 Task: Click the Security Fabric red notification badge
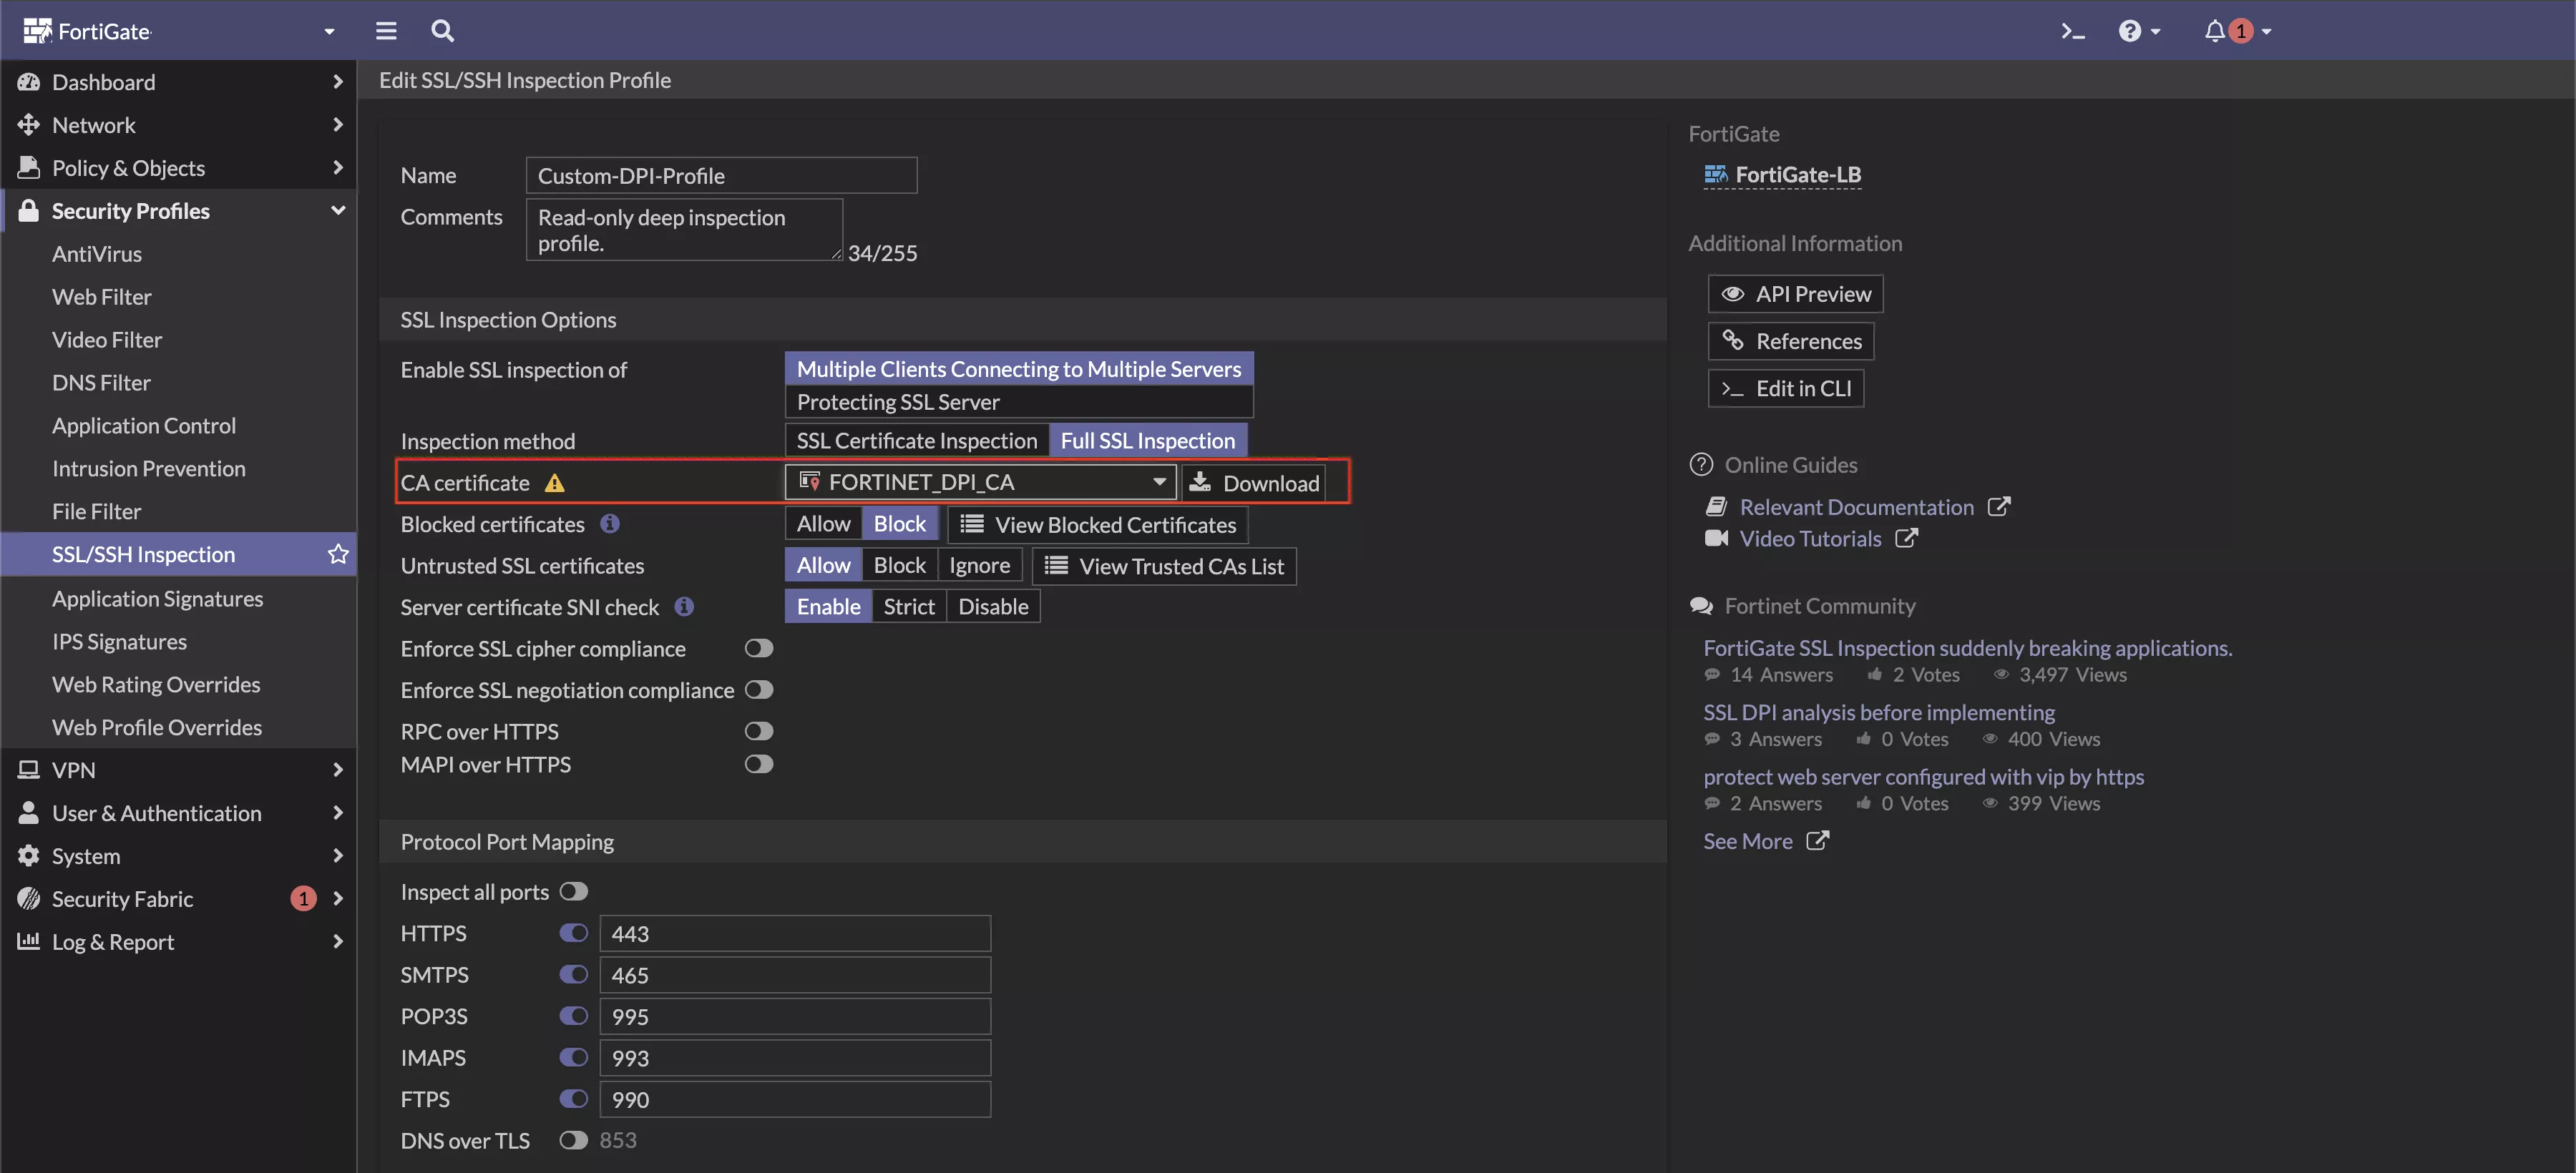[303, 898]
